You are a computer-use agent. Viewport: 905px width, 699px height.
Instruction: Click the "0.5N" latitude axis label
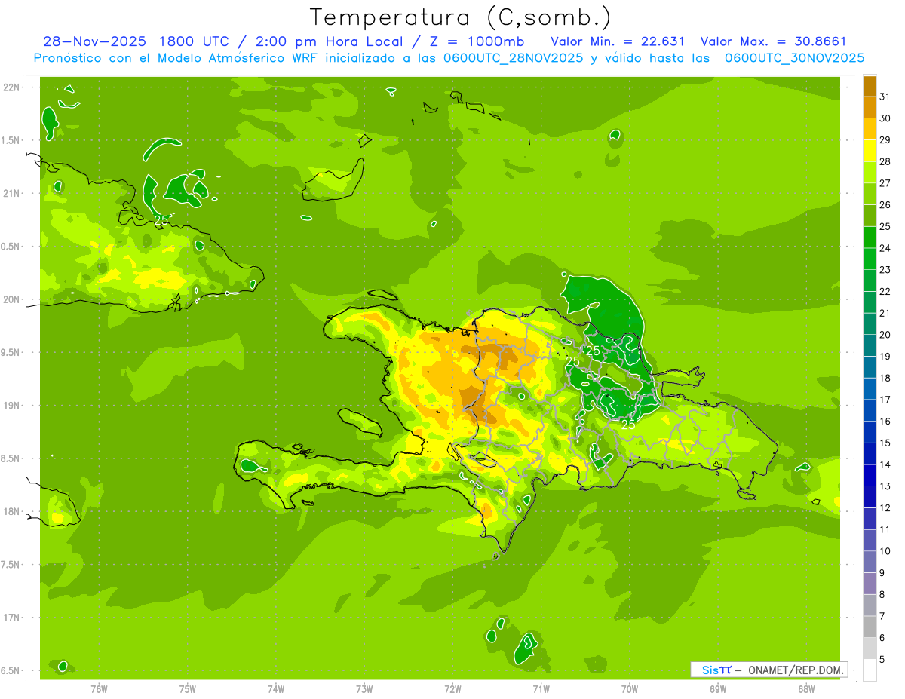click(x=11, y=247)
